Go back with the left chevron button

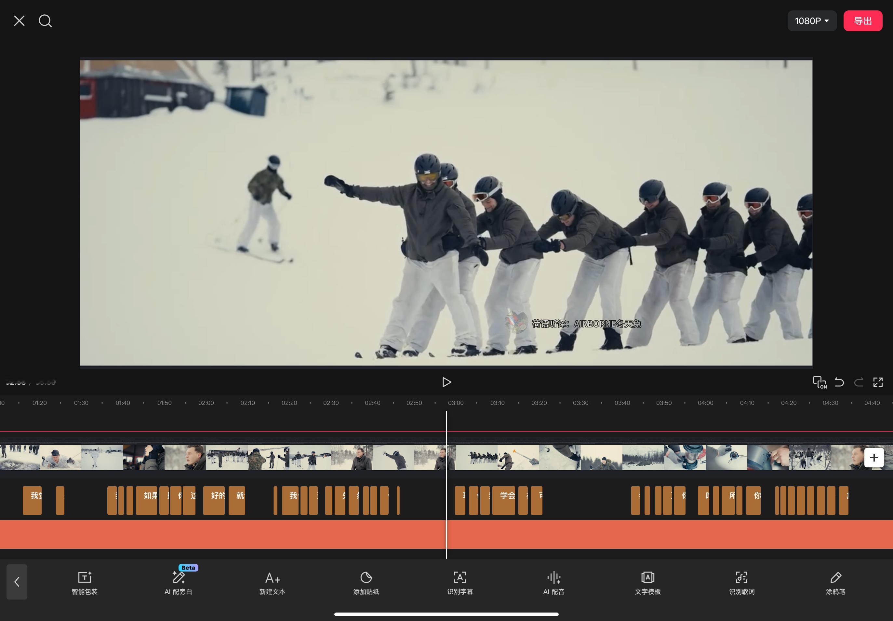click(x=17, y=582)
